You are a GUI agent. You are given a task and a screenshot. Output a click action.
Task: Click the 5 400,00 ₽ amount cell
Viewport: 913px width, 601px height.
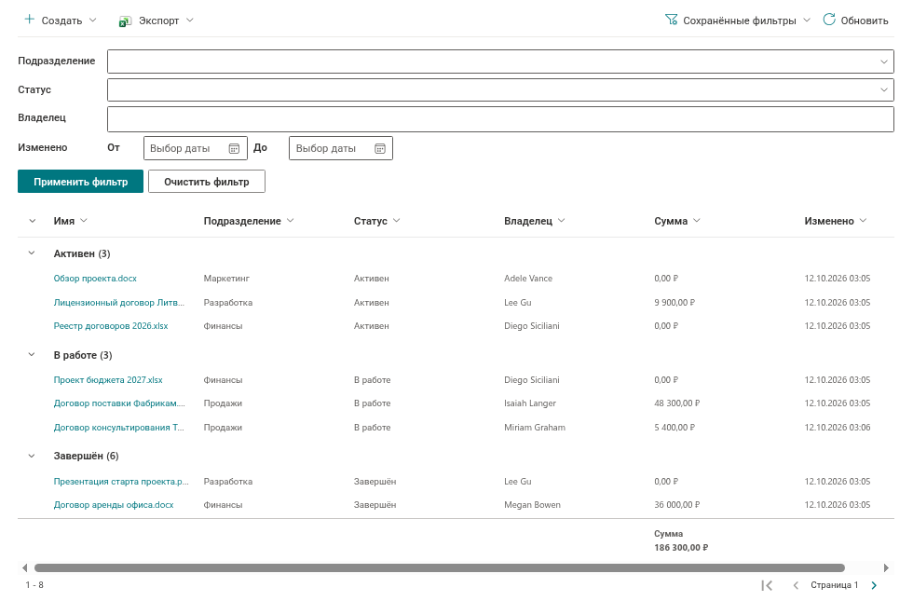(x=675, y=428)
